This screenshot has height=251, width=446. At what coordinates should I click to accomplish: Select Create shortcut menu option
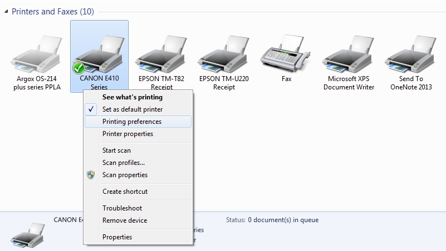125,192
